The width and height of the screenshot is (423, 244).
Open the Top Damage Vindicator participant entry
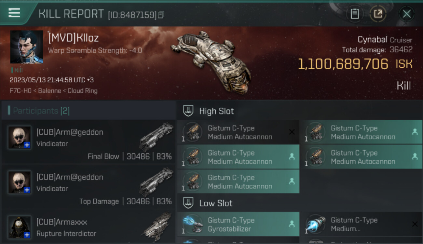[89, 187]
